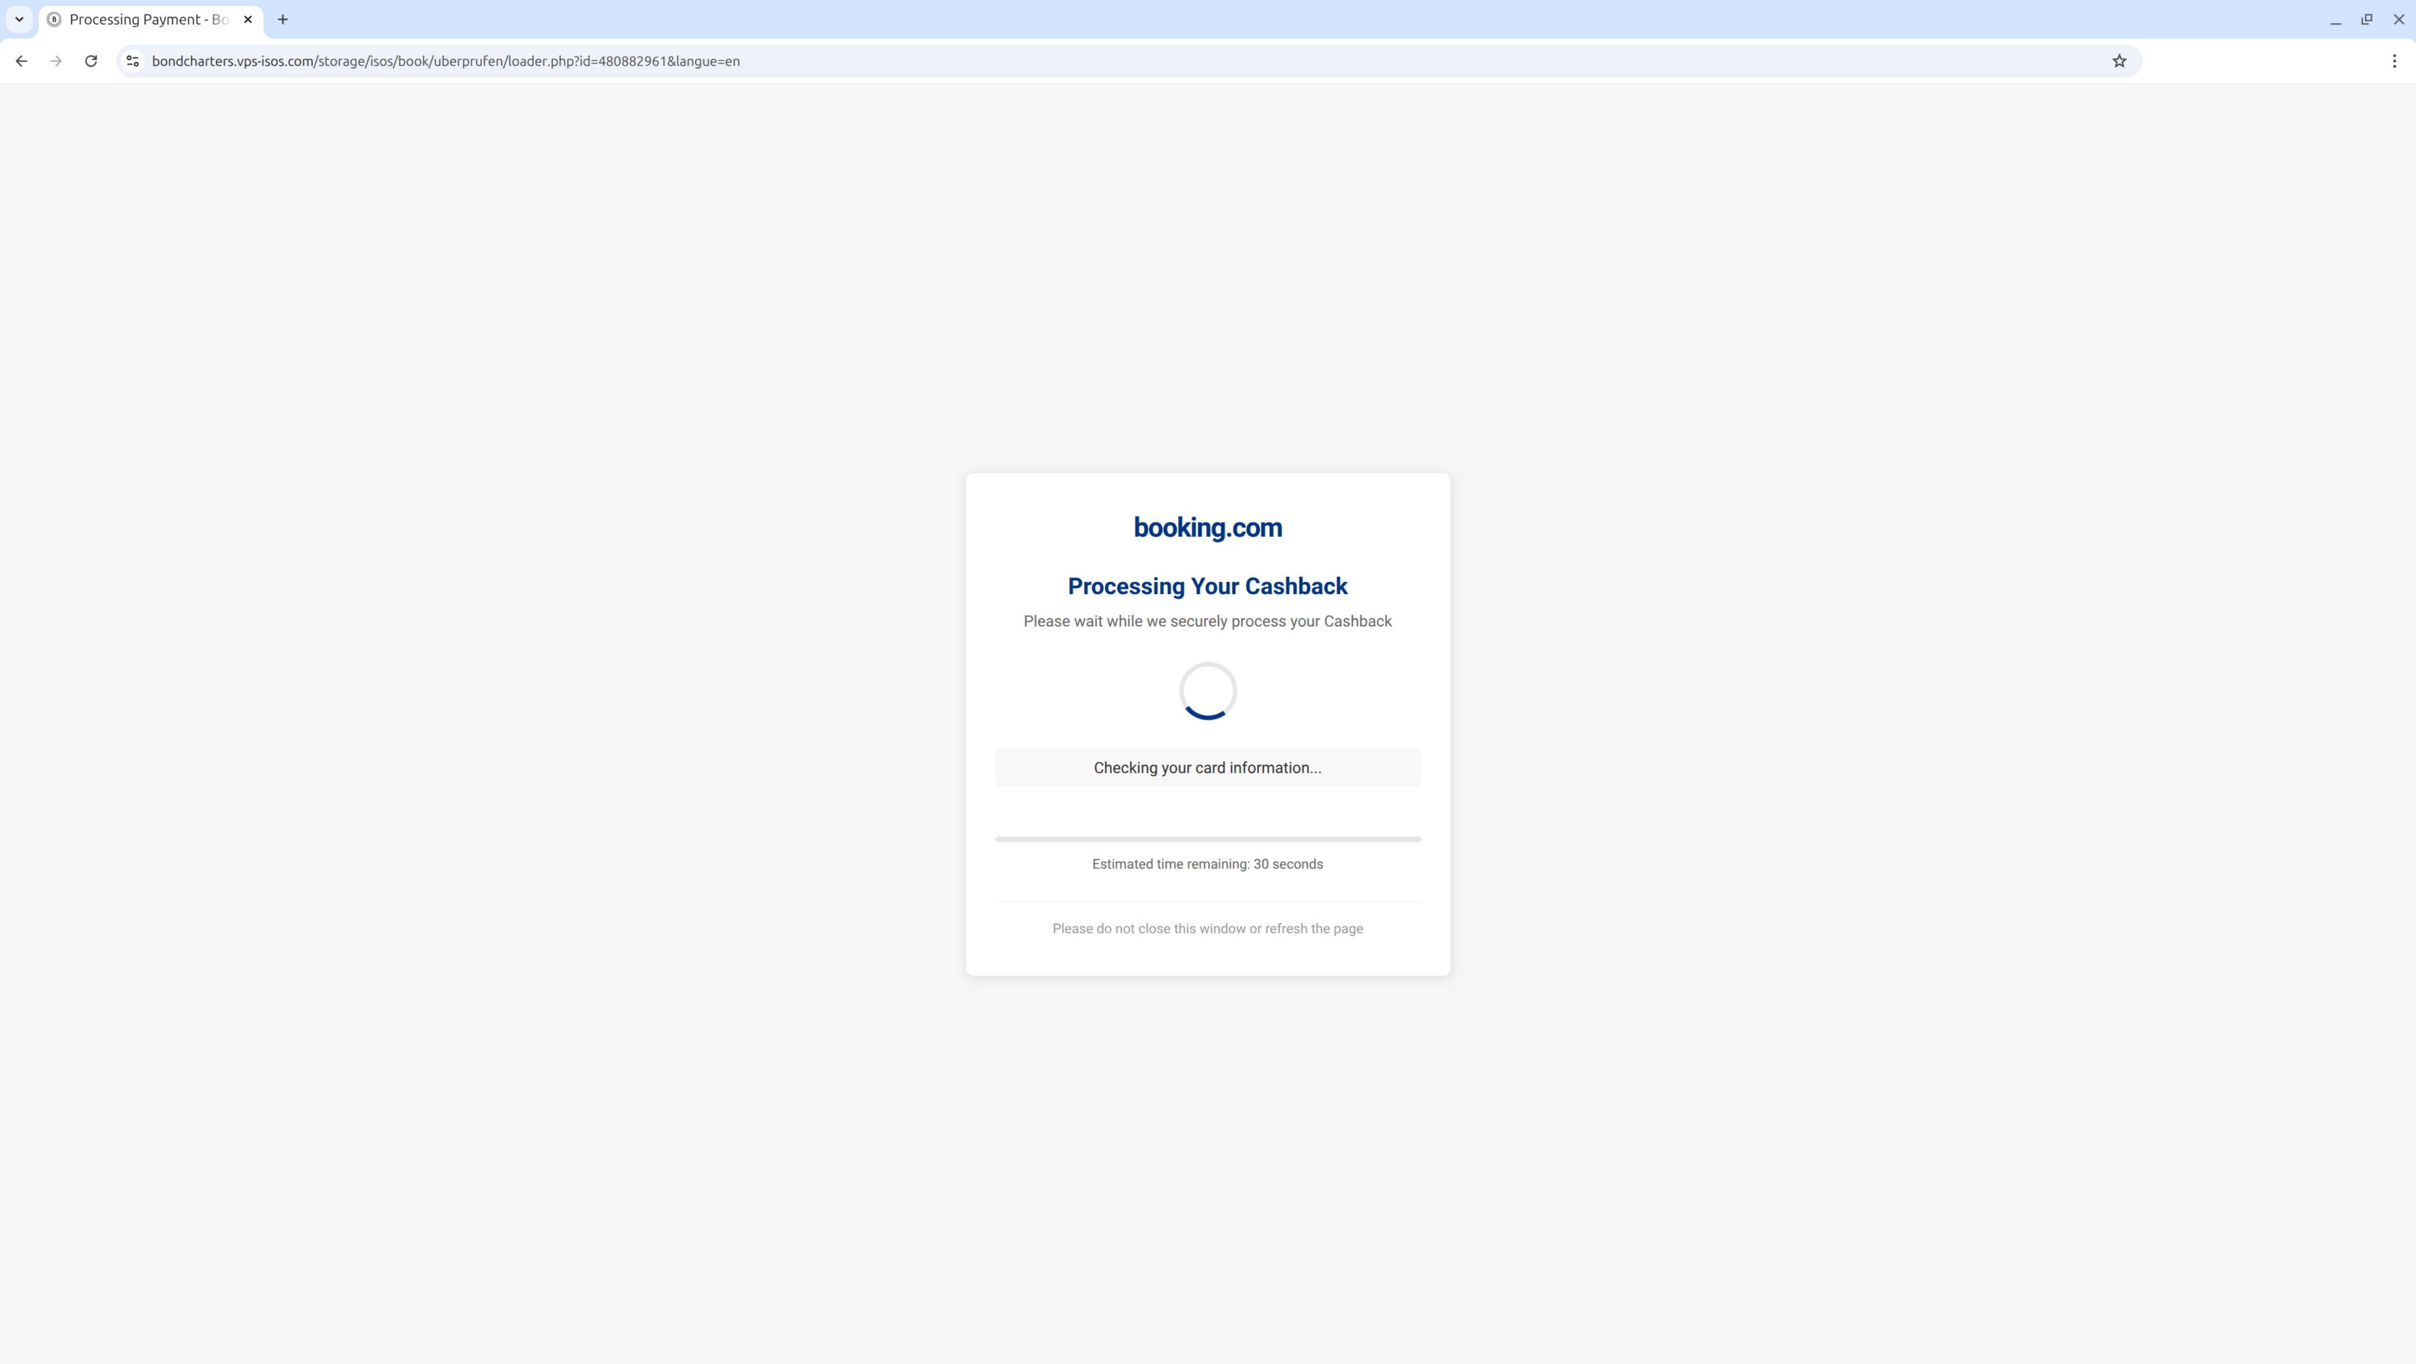Screen dimensions: 2416x1364
Task: Click 'Please do not close this window' notice
Action: (x=1208, y=929)
